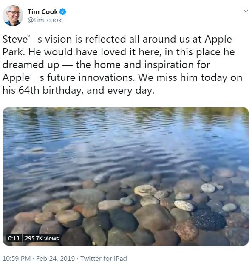Select the black speckled stone in video
This screenshot has height=266, width=252.
[209, 220]
